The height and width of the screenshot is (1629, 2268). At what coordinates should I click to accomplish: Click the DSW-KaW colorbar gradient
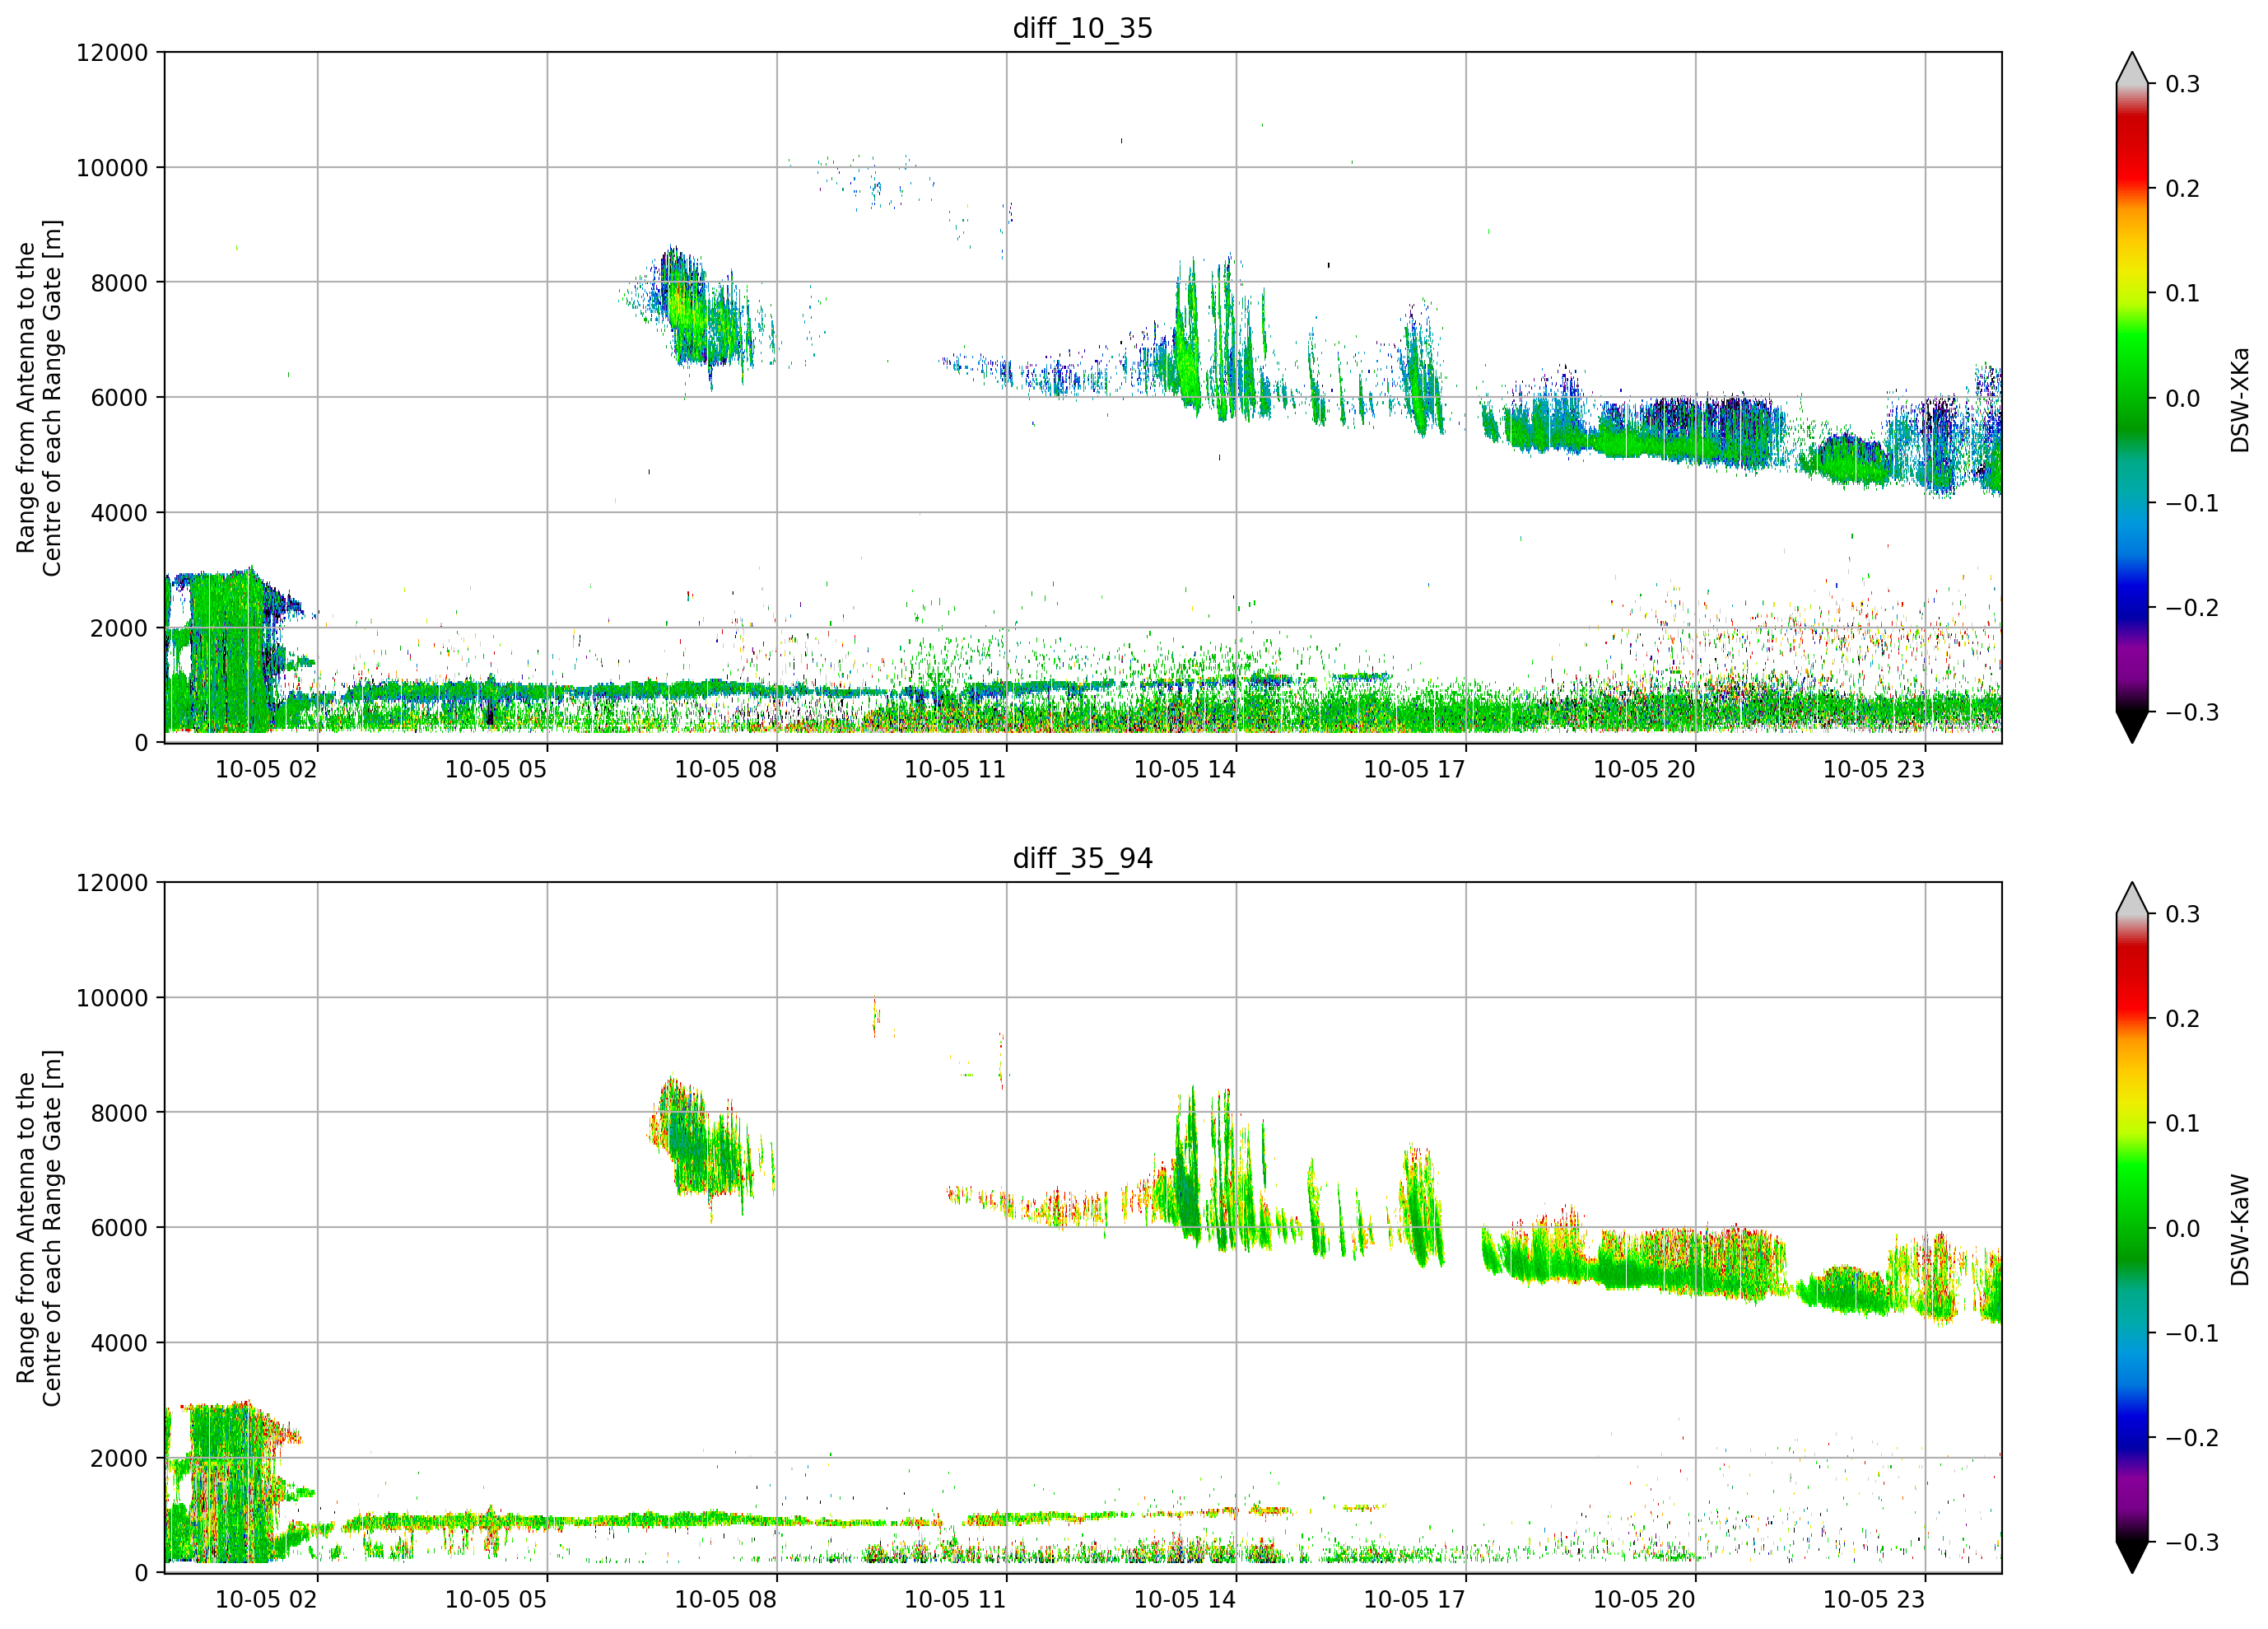[2132, 1228]
